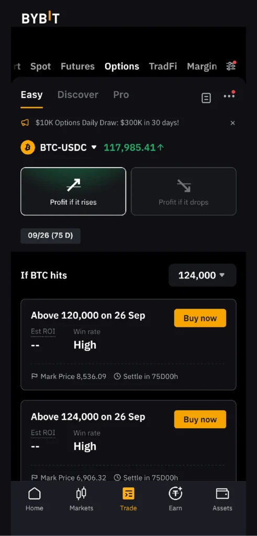Select the Profit if it drops option
The image size is (257, 536).
click(x=184, y=191)
